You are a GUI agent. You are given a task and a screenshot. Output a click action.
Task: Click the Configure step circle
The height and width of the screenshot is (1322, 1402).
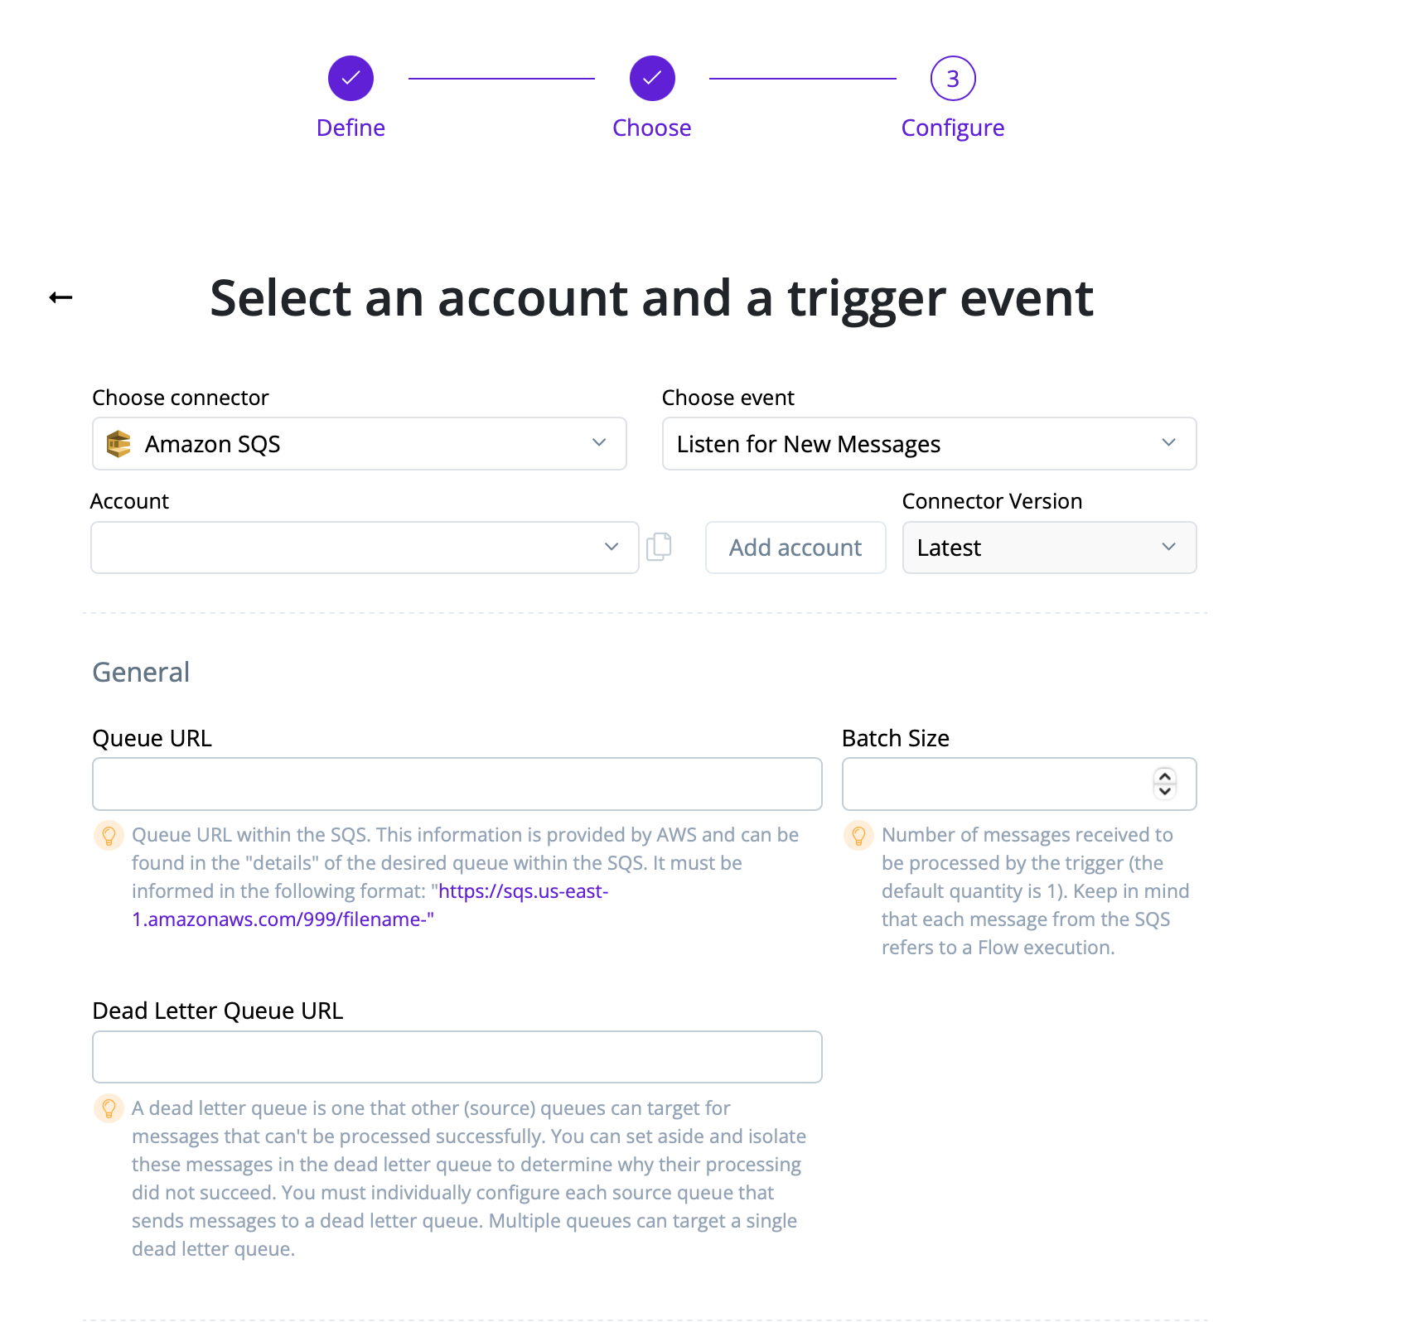pyautogui.click(x=952, y=78)
